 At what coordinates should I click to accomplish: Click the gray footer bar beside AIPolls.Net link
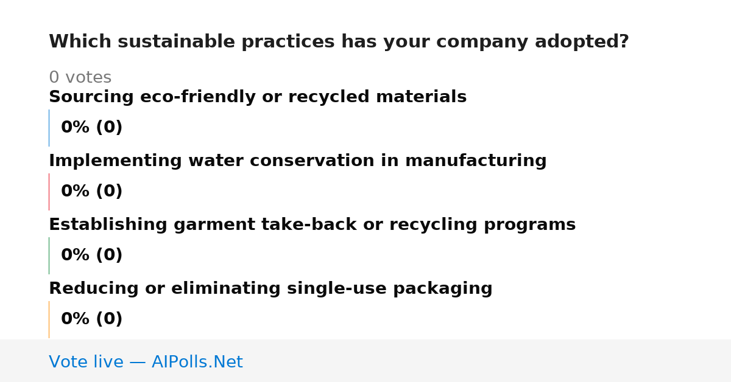coord(487,361)
